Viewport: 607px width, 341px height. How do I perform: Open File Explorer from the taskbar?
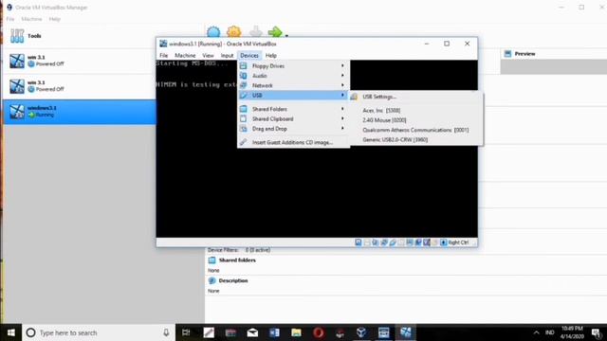[296, 332]
